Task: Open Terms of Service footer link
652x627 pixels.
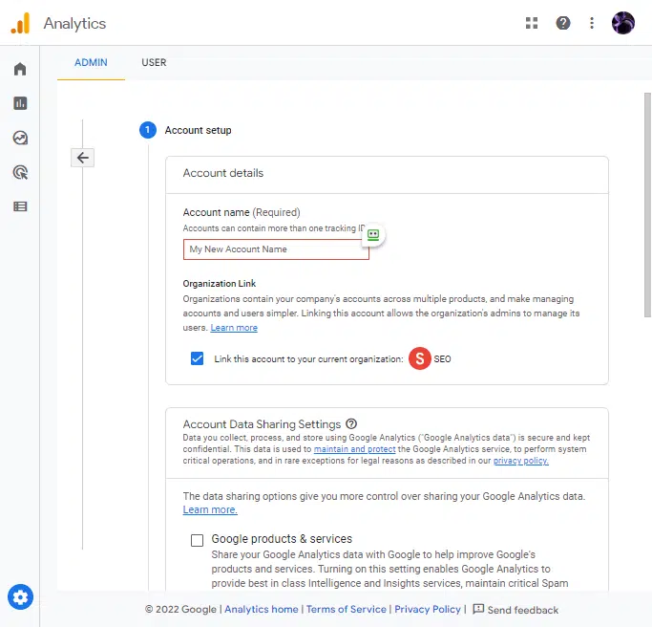Action: (347, 609)
